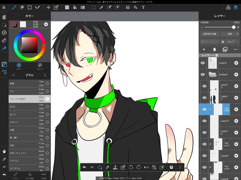Open 鉛筆 brush settings gear

pyautogui.click(x=47, y=84)
